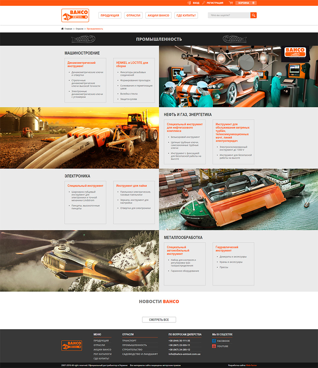This screenshot has width=318, height=368.
Task: Open Специальный инструмент для нефтегазового комплекса
Action: click(x=185, y=128)
